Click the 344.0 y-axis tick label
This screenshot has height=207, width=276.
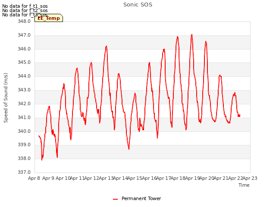[x=24, y=76]
